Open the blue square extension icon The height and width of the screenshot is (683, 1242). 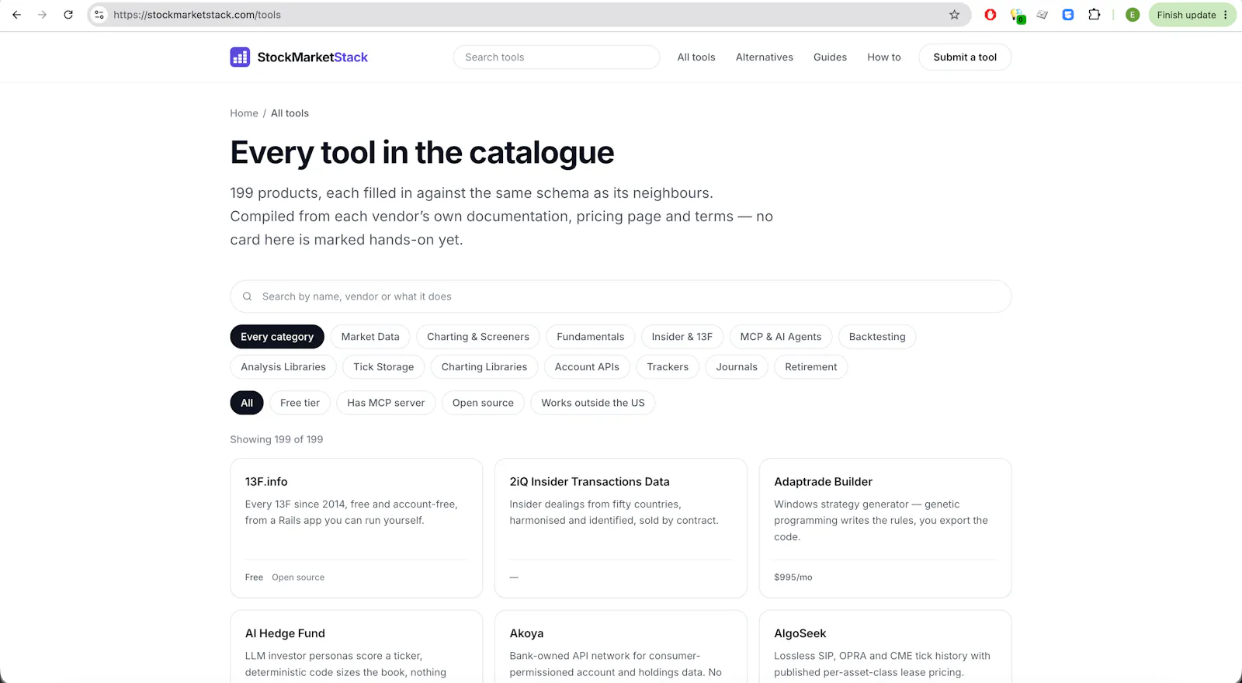point(1068,15)
